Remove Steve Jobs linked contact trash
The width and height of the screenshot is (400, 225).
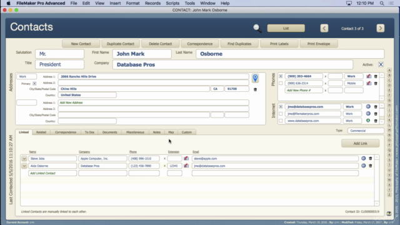(x=371, y=158)
